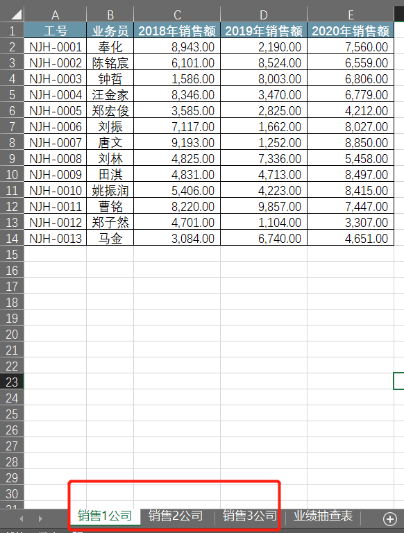Click the salesperson name 汪金家
404x533 pixels.
coord(110,95)
